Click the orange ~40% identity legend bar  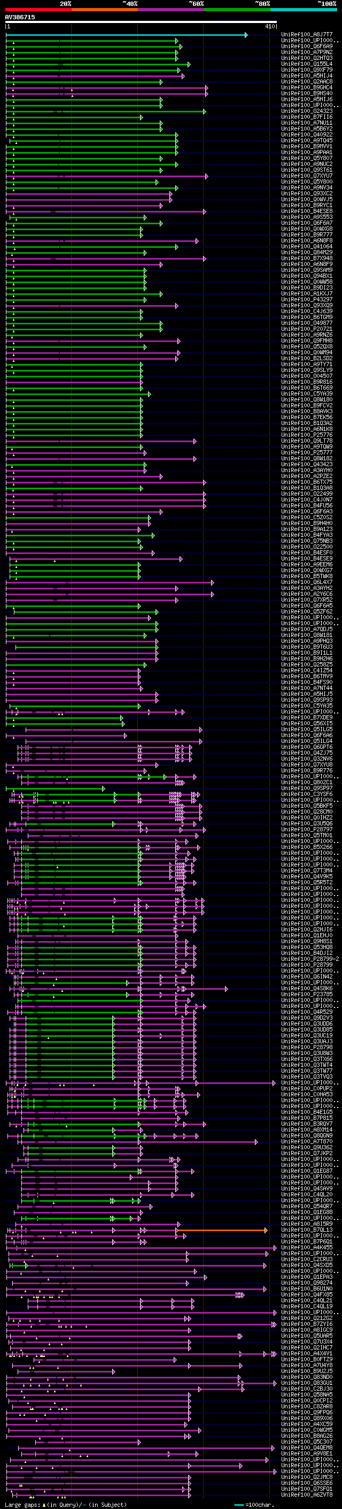pyautogui.click(x=105, y=10)
